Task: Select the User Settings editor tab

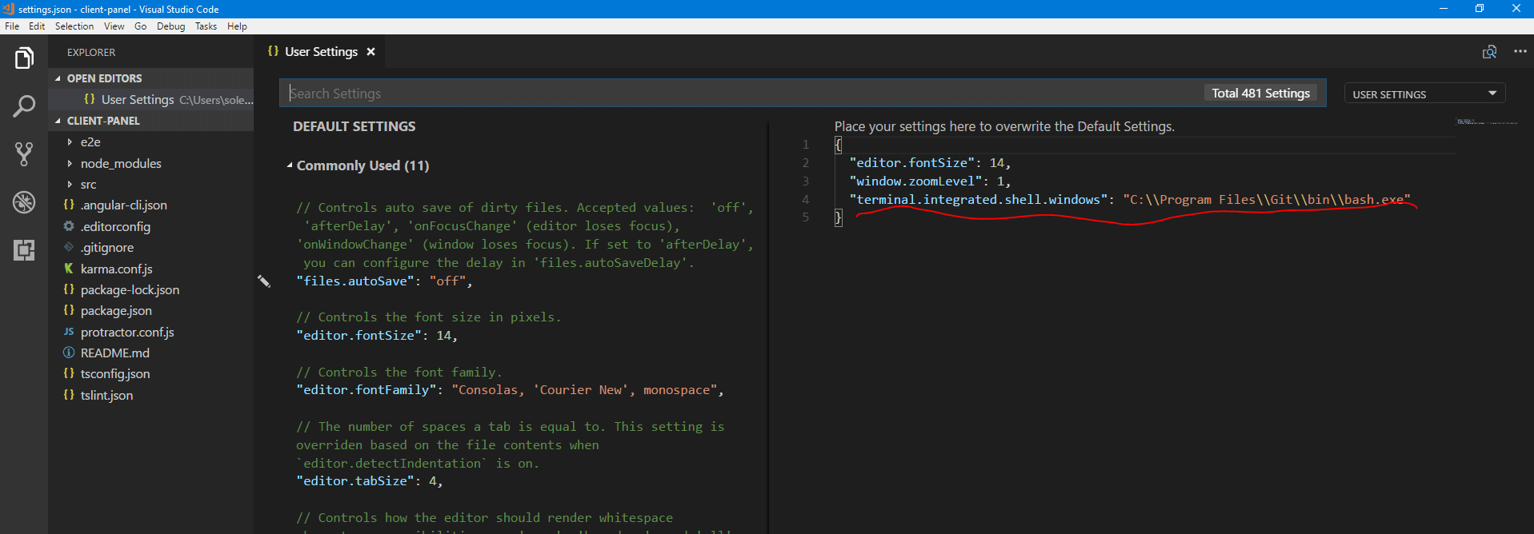Action: coord(321,52)
